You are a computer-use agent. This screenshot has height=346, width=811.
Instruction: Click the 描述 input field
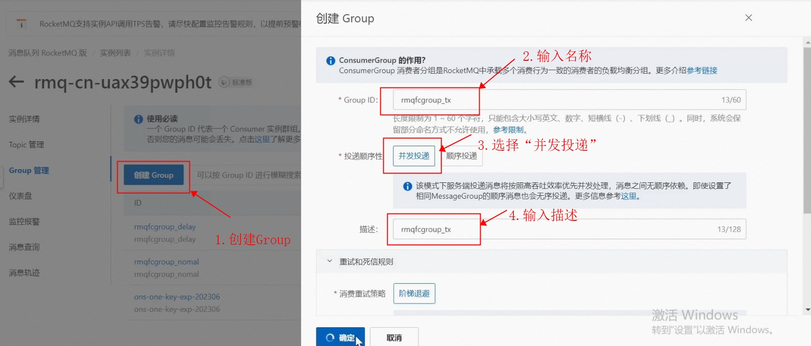pyautogui.click(x=570, y=229)
